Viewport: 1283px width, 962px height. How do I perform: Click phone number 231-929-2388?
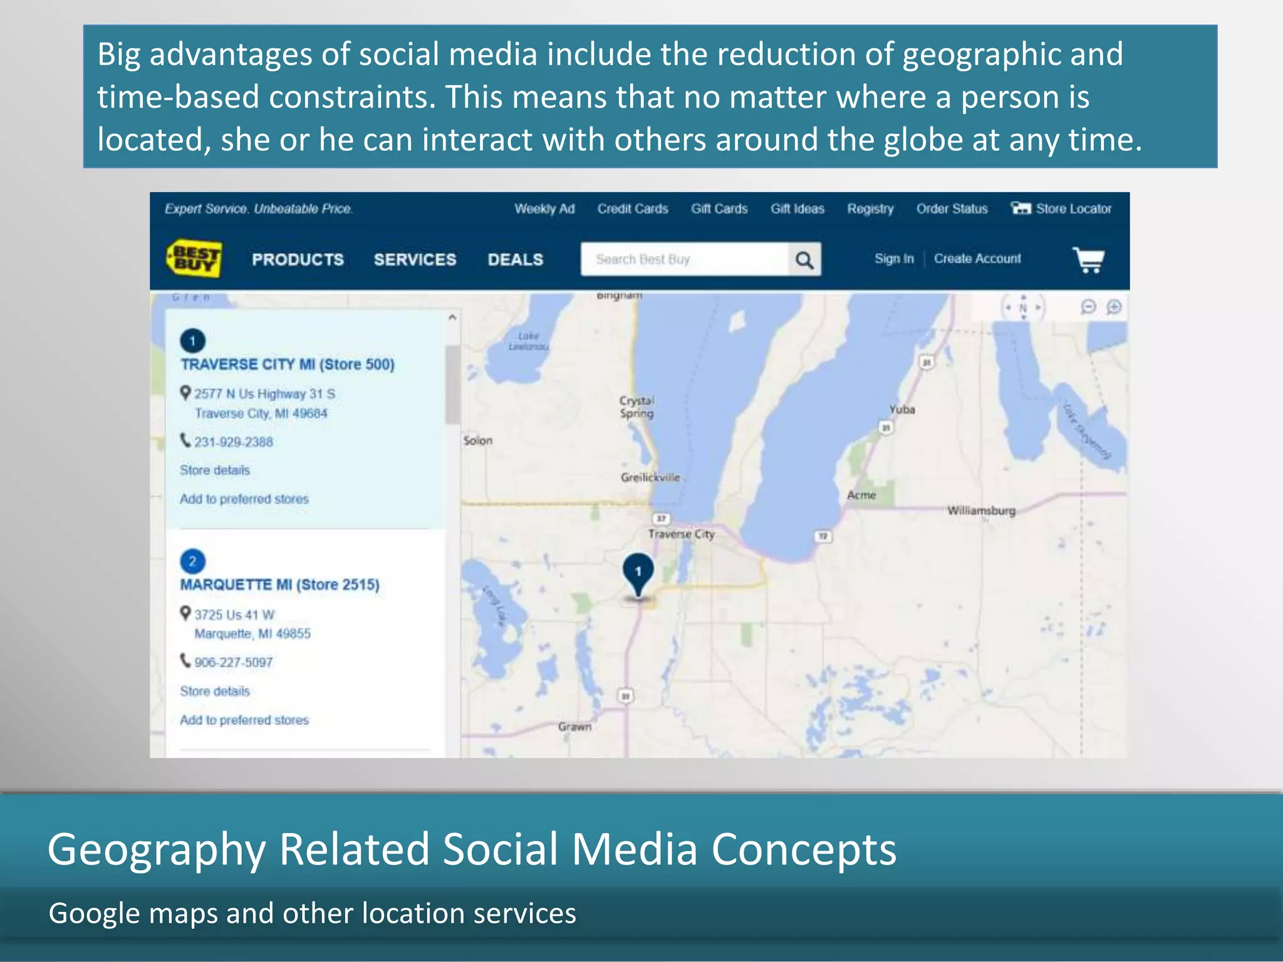tap(234, 442)
